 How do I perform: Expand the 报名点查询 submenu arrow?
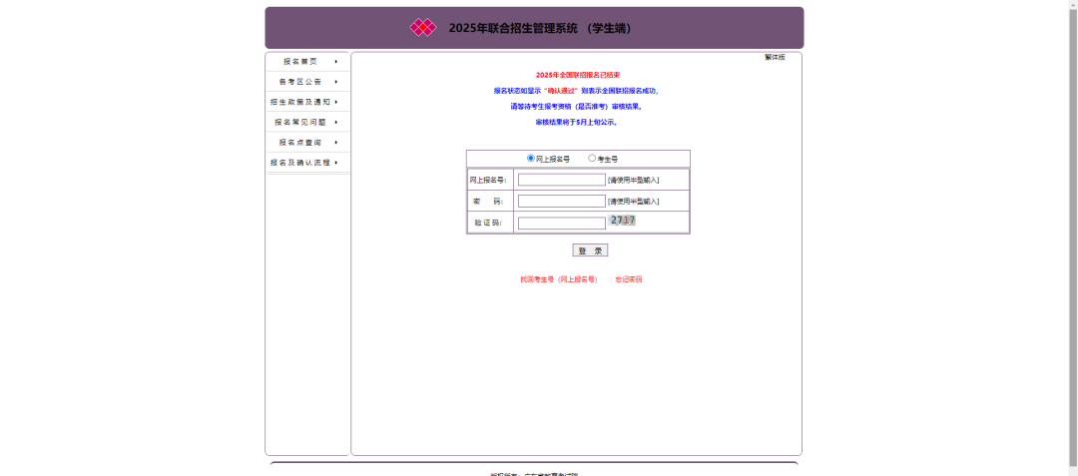336,142
